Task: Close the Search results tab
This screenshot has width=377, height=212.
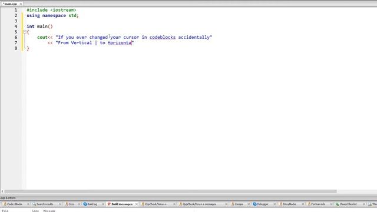Action: [60, 204]
